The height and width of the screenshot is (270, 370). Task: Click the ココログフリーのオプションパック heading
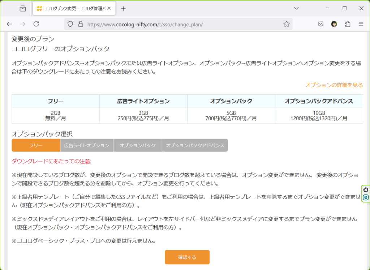coord(61,49)
